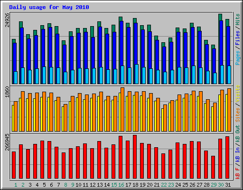Click the orange visits bar for day 8
Screen dimensions: 243x190
coord(65,118)
